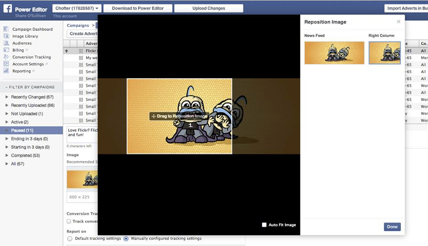Viewport: 428px width, 246px height.
Task: Click the Reporting bar chart icon
Action: (6, 71)
